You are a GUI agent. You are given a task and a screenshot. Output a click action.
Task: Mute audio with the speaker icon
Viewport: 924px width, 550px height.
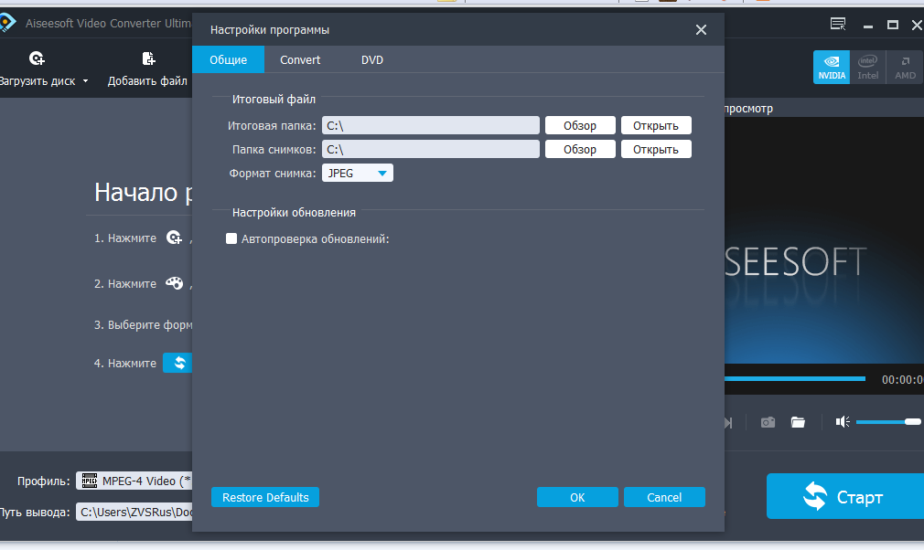842,422
